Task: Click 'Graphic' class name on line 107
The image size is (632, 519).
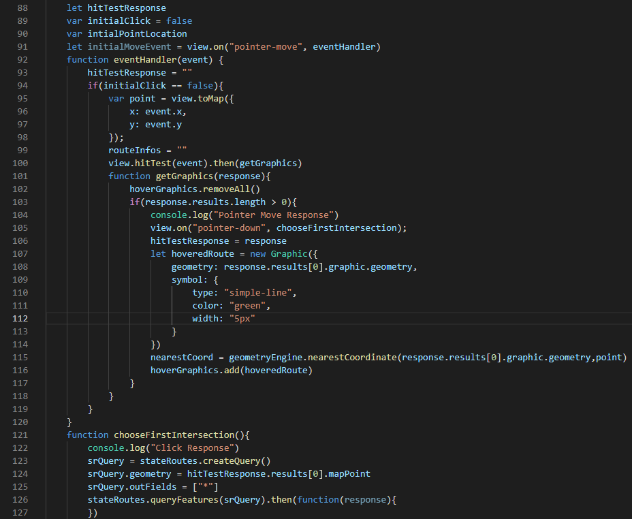Action: coord(289,254)
